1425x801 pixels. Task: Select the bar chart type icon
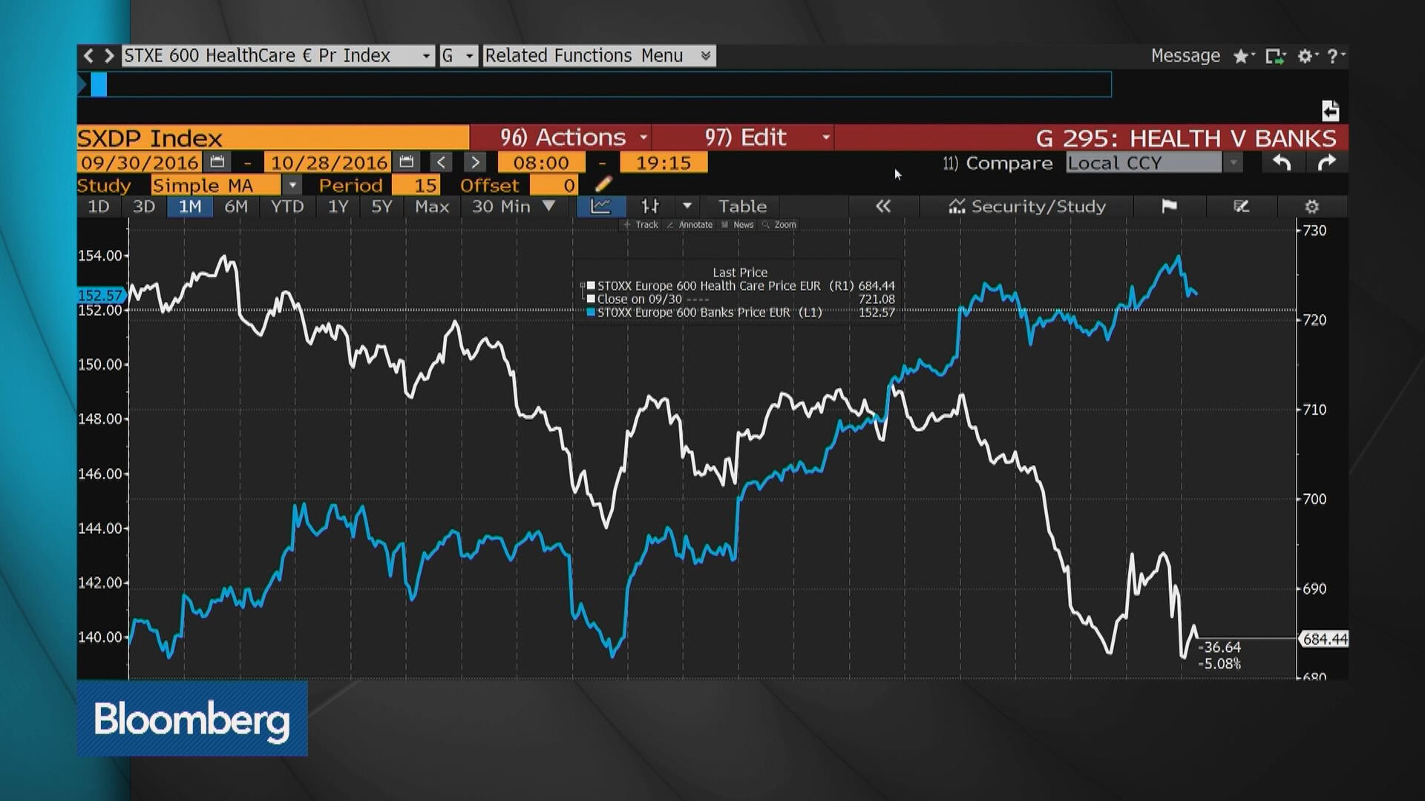tap(650, 206)
